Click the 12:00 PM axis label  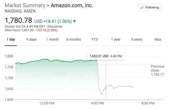(47, 103)
